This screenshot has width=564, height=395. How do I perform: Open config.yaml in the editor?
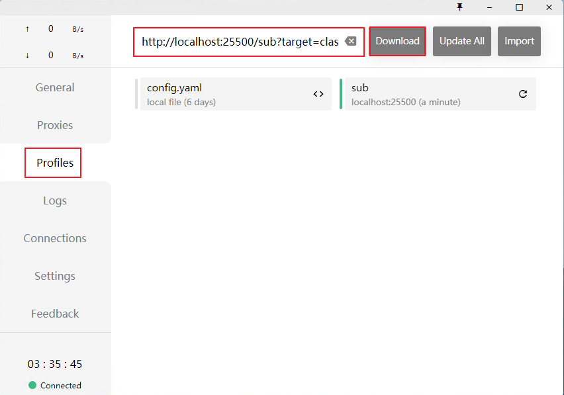(318, 94)
